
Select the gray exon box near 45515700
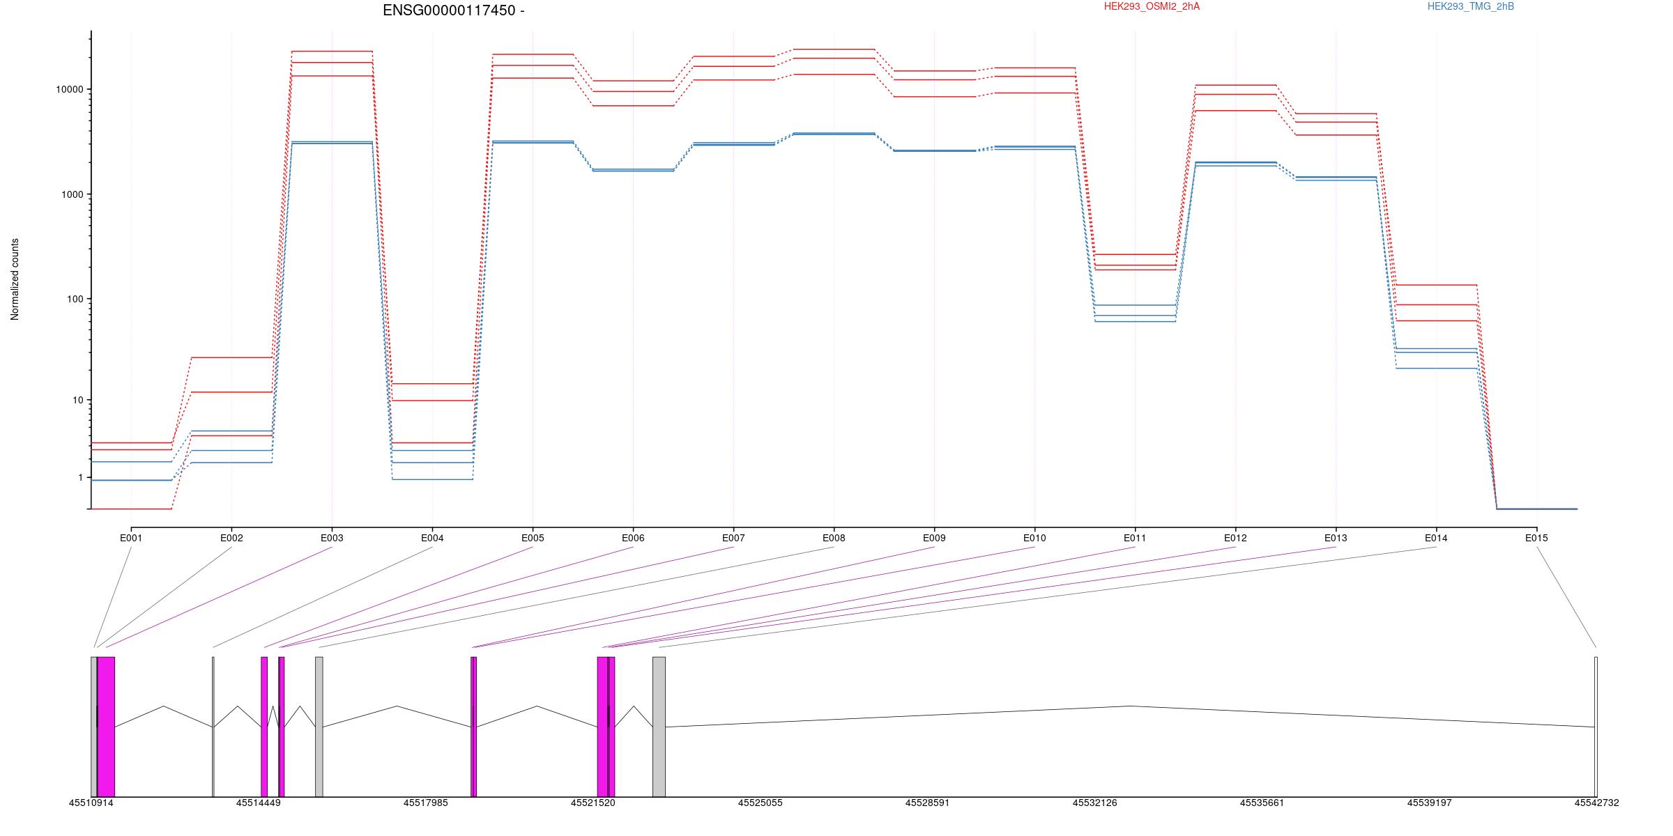tap(319, 727)
